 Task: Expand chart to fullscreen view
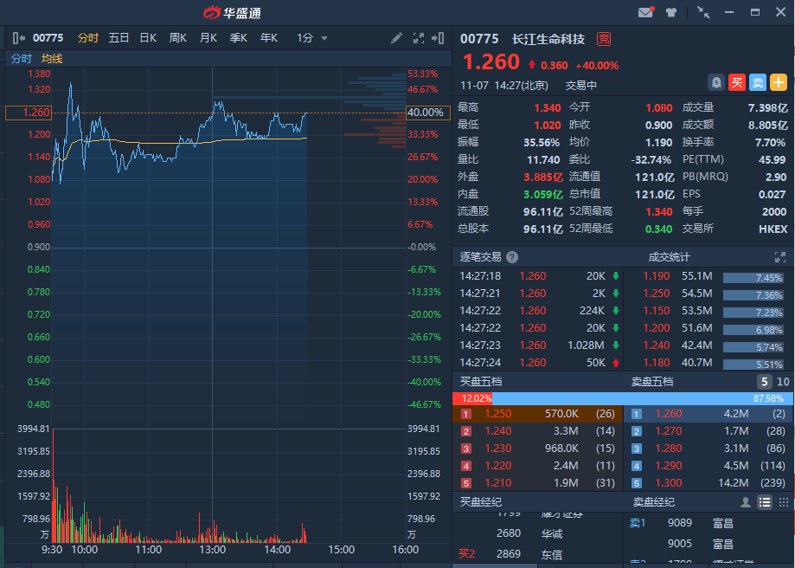click(x=419, y=38)
